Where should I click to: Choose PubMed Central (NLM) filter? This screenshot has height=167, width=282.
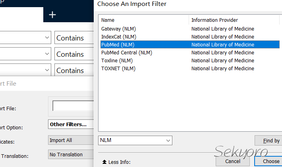pyautogui.click(x=126, y=53)
